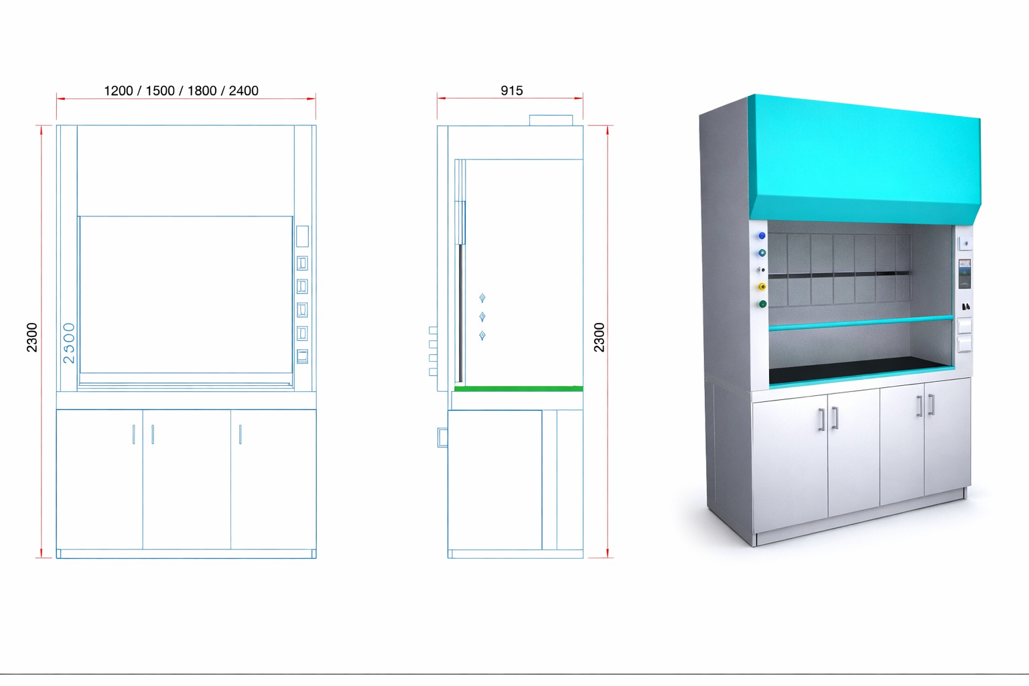1029x686 pixels.
Task: Click the 915 depth dimension label
Action: click(x=512, y=90)
